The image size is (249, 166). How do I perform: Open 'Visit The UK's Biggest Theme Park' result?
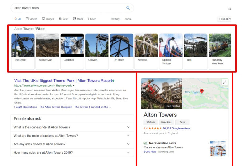(x=63, y=81)
